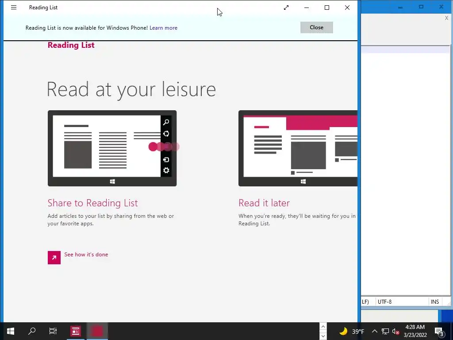Open taskbar search
Viewport: 453px width, 340px height.
pos(32,331)
